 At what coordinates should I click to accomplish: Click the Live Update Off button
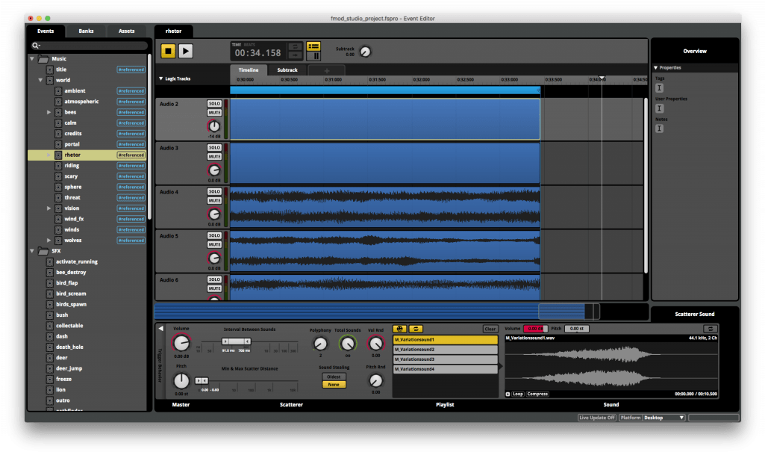(596, 418)
